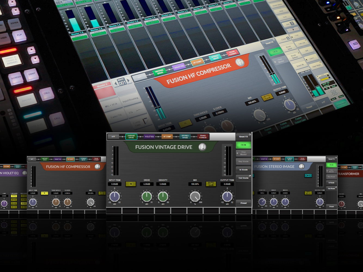Viewport: 363px width, 272px height.
Task: Select Vintage Drive block in lower HF Compressor chain
Action: [45, 159]
